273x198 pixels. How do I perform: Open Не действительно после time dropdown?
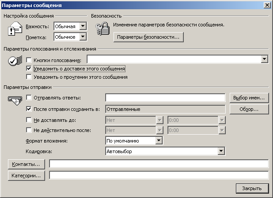click(222, 130)
